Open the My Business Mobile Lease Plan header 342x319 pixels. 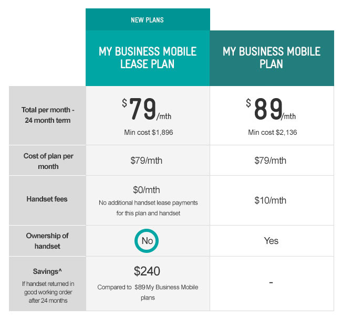click(x=148, y=58)
